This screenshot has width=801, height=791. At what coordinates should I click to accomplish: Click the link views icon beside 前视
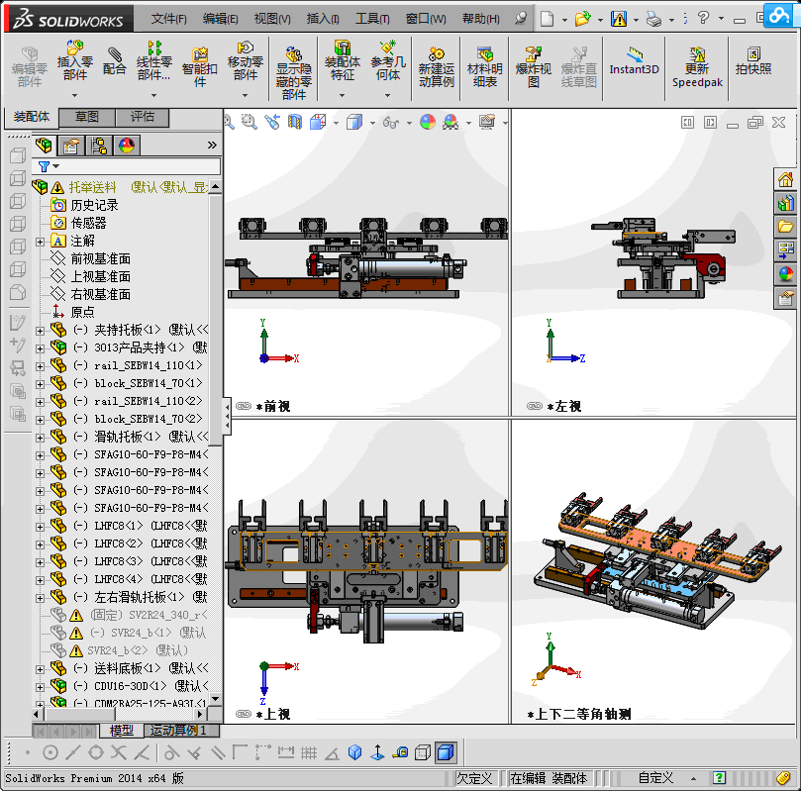[x=244, y=406]
